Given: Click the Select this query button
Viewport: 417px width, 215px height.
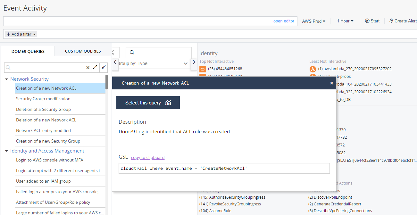Looking at the screenshot, I should click(148, 103).
